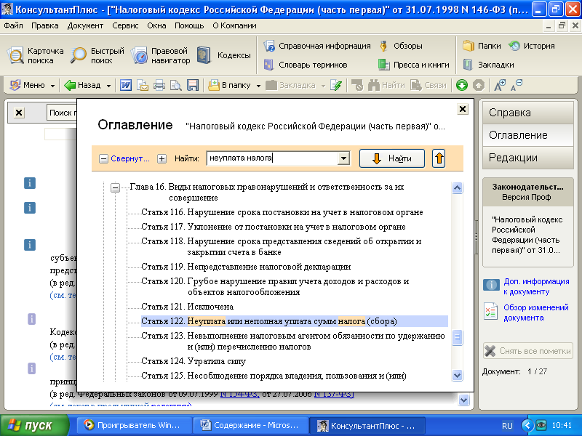Click В папку button

pos(230,85)
